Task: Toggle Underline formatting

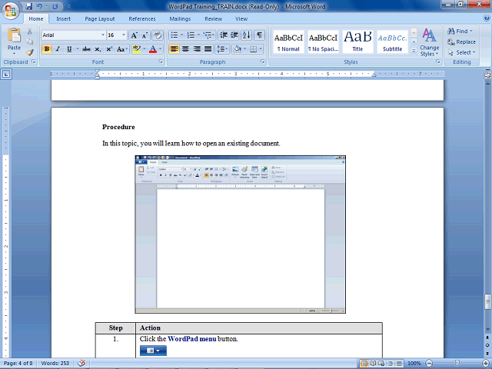Action: (x=69, y=49)
